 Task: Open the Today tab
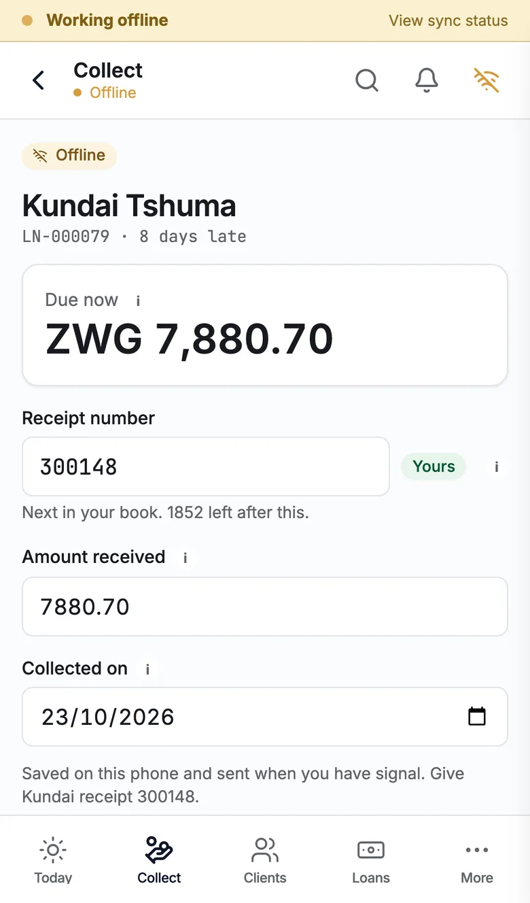click(x=53, y=859)
